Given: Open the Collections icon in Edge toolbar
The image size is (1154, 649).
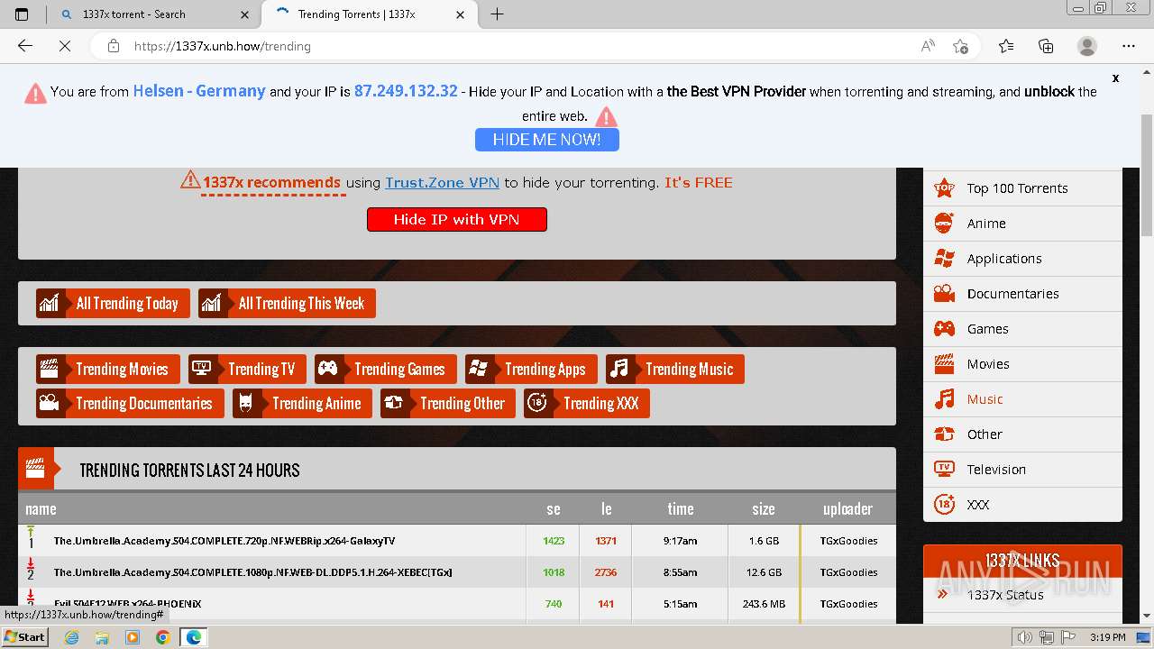Looking at the screenshot, I should point(1046,46).
